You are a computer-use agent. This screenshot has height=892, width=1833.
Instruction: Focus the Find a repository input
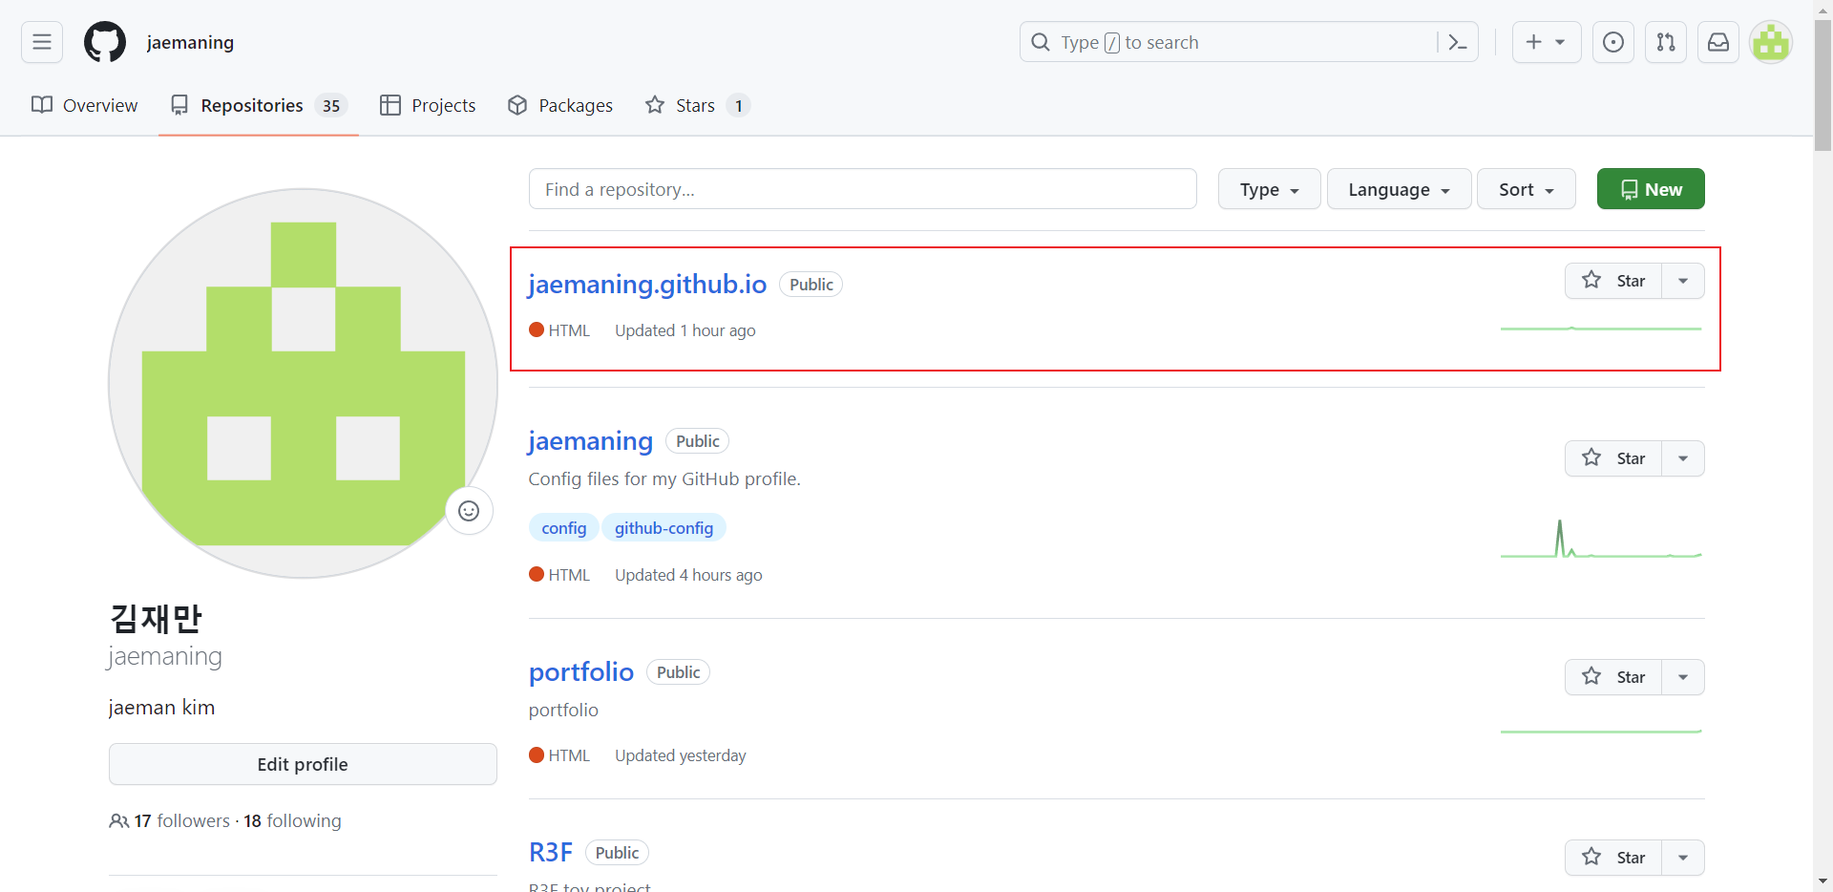click(863, 189)
